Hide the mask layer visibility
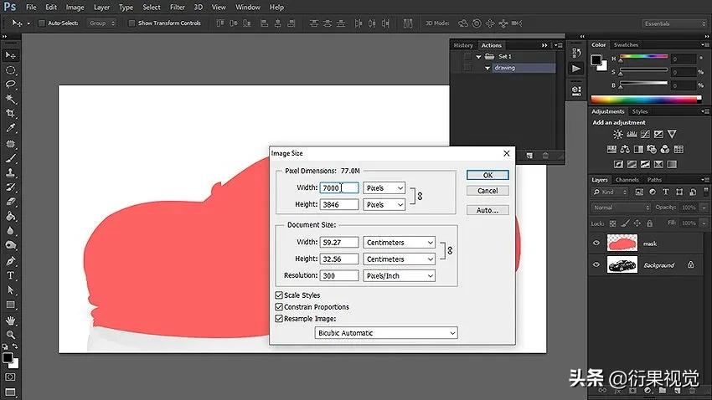The width and height of the screenshot is (712, 400). (x=596, y=243)
